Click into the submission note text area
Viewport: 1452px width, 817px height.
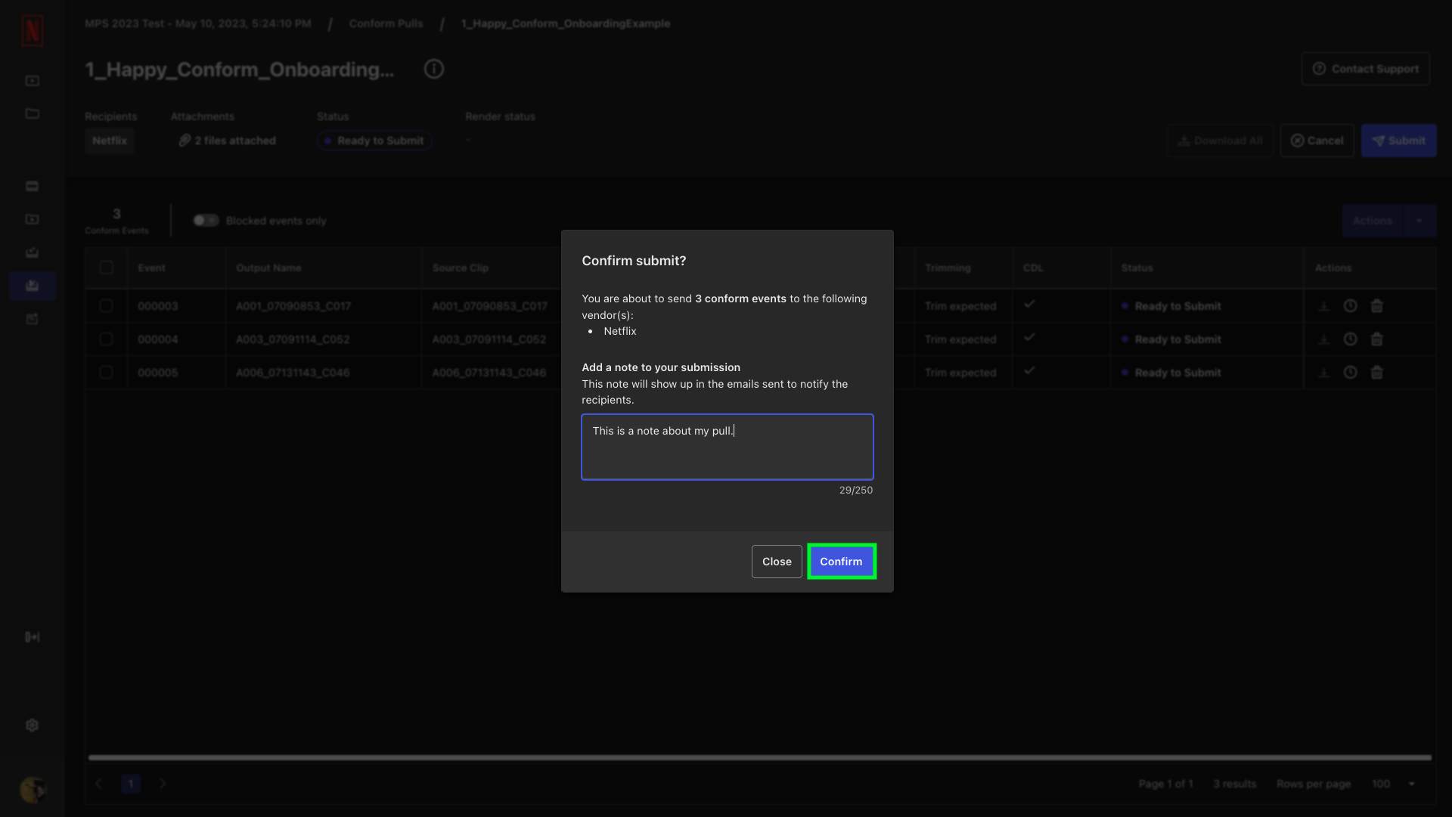[727, 447]
